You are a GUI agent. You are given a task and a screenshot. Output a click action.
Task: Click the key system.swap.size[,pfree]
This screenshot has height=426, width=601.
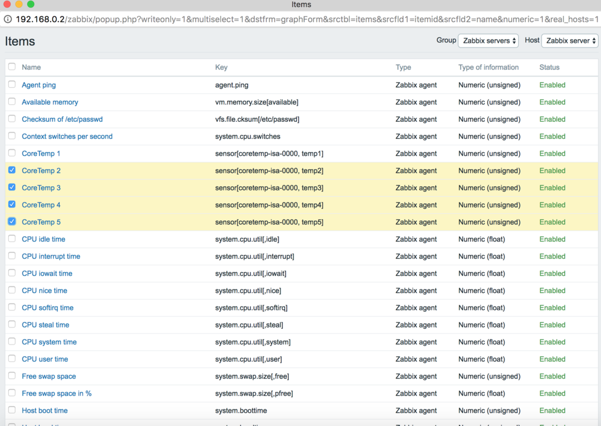click(x=254, y=393)
